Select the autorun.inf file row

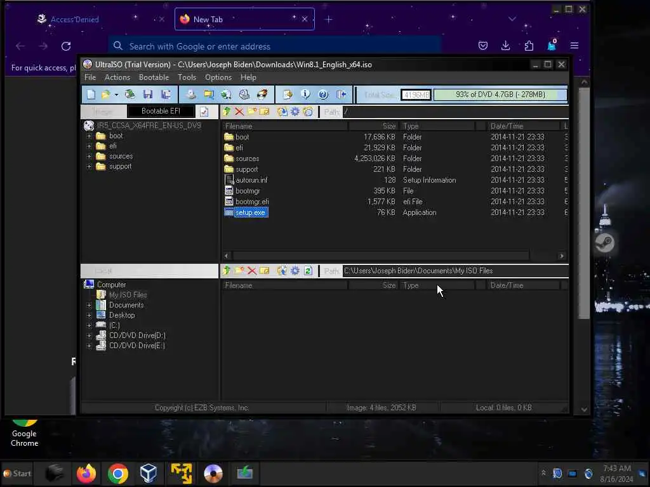[395, 180]
